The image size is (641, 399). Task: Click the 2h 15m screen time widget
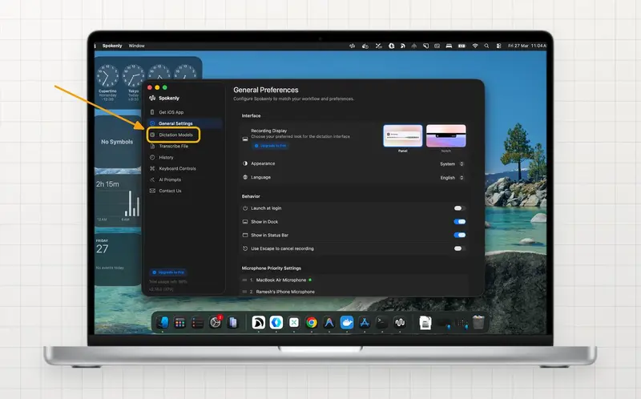118,201
